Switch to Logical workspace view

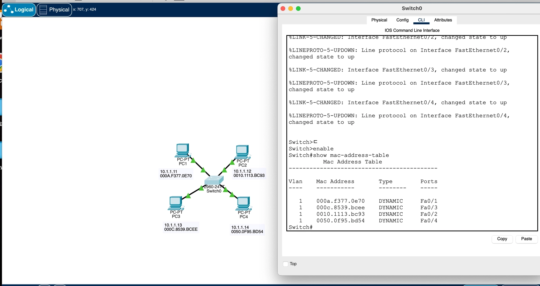[19, 10]
